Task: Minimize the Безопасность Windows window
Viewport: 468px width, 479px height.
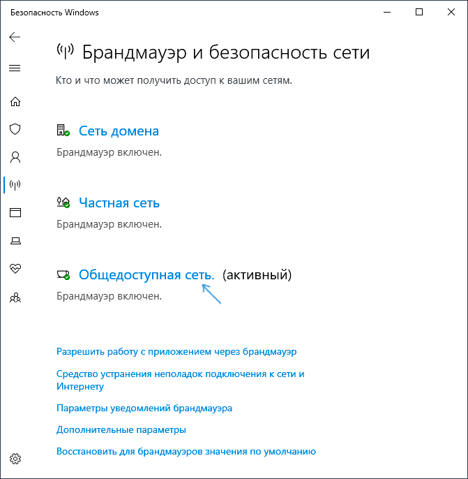Action: tap(387, 13)
